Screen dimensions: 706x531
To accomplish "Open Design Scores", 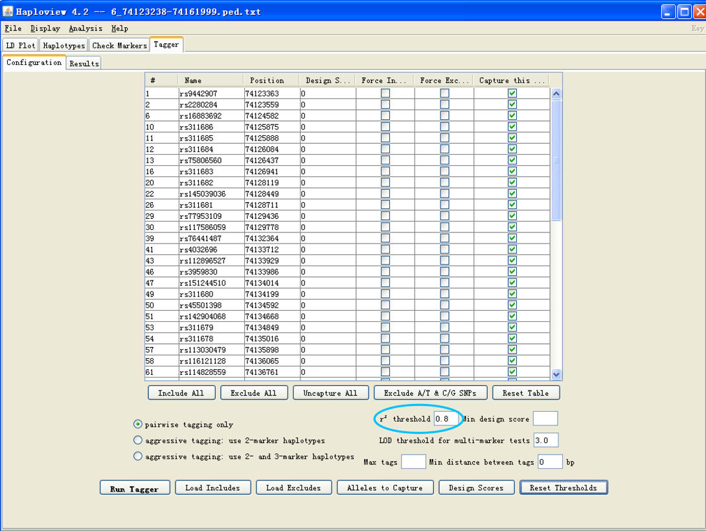I will (476, 488).
